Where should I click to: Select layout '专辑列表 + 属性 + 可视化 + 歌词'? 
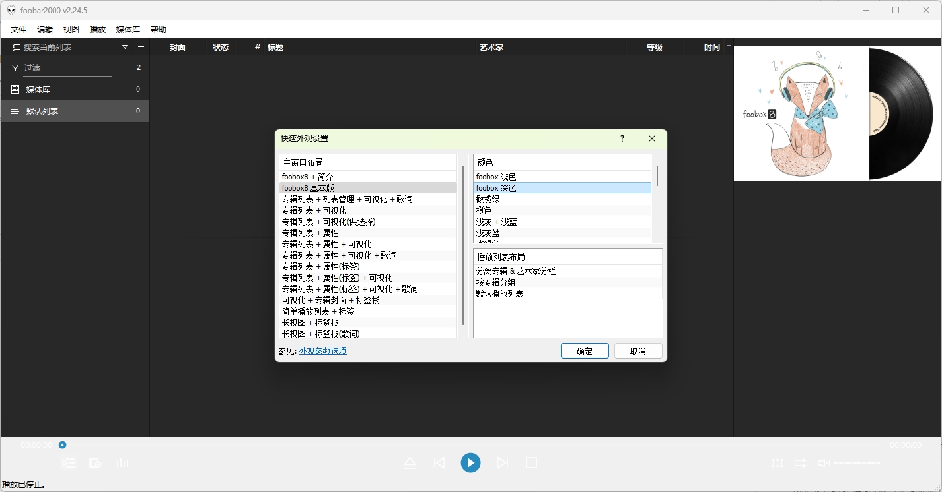coord(368,255)
